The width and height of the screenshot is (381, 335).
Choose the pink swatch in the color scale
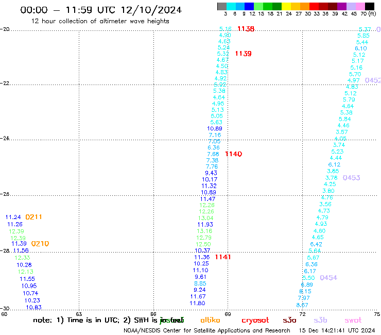[x=360, y=6]
